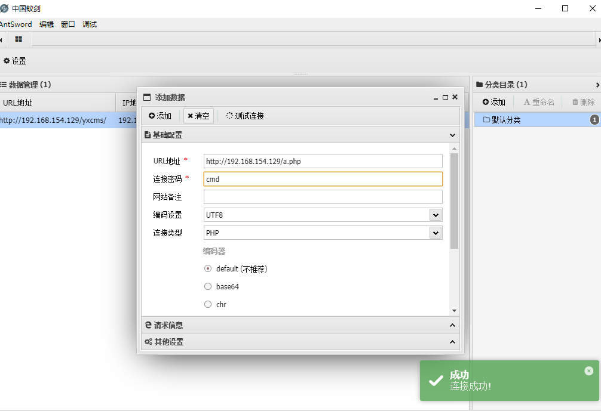
Task: Open the 窗口 menu
Action: click(x=68, y=24)
